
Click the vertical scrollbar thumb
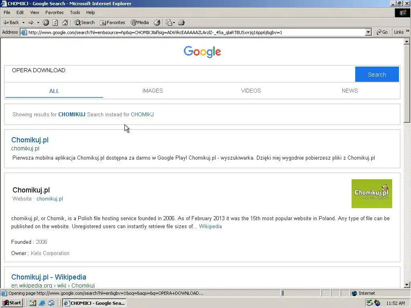point(407,83)
